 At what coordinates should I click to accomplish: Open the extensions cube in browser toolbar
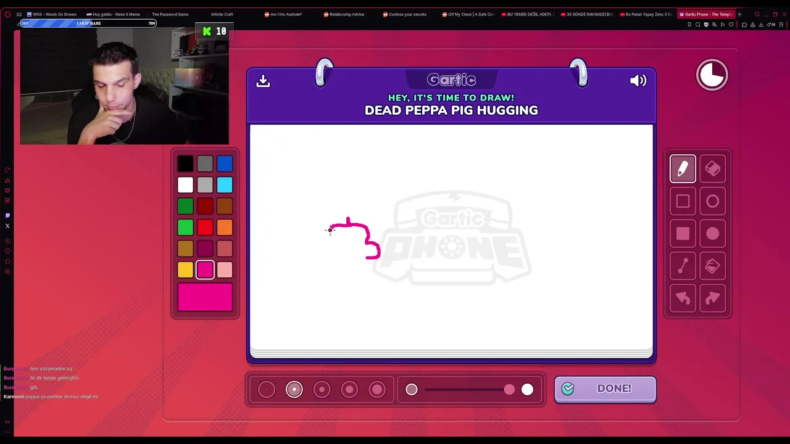pyautogui.click(x=744, y=25)
